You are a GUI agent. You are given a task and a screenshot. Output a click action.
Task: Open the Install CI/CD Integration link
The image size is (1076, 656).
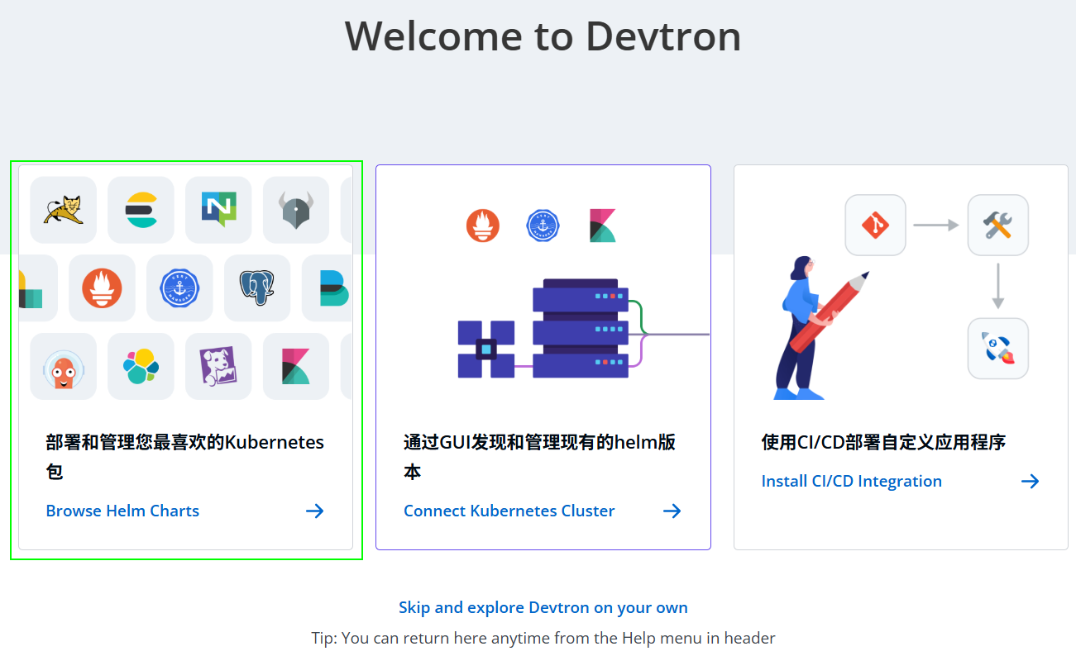coord(851,481)
